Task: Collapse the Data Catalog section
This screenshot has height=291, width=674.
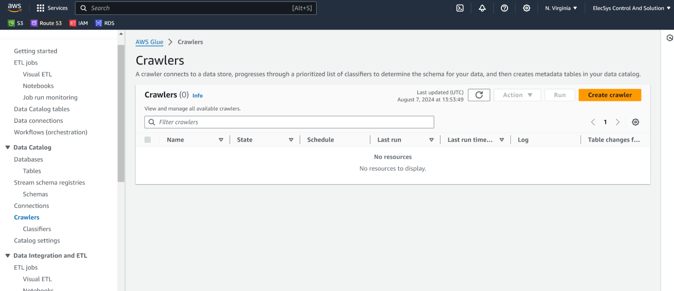Action: click(8, 147)
